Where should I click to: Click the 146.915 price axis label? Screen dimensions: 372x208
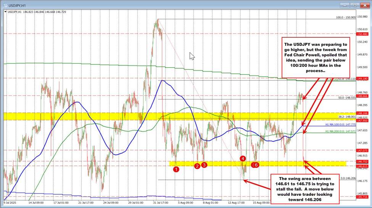point(362,156)
